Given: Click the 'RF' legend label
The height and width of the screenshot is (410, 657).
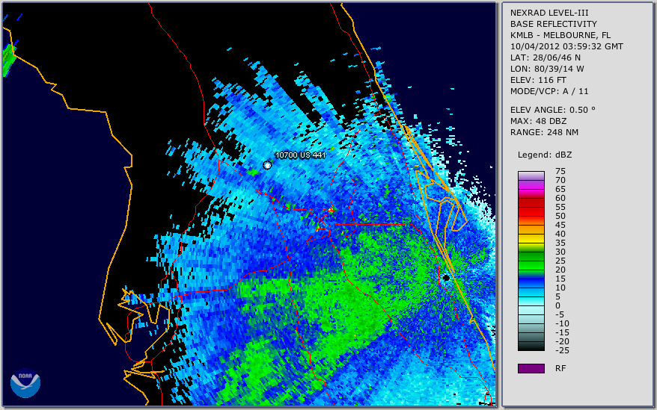Looking at the screenshot, I should (x=560, y=369).
